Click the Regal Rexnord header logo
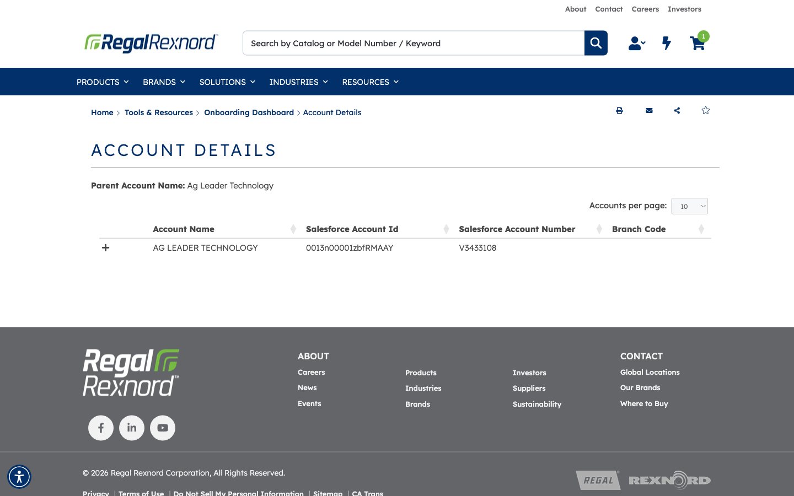 (151, 43)
